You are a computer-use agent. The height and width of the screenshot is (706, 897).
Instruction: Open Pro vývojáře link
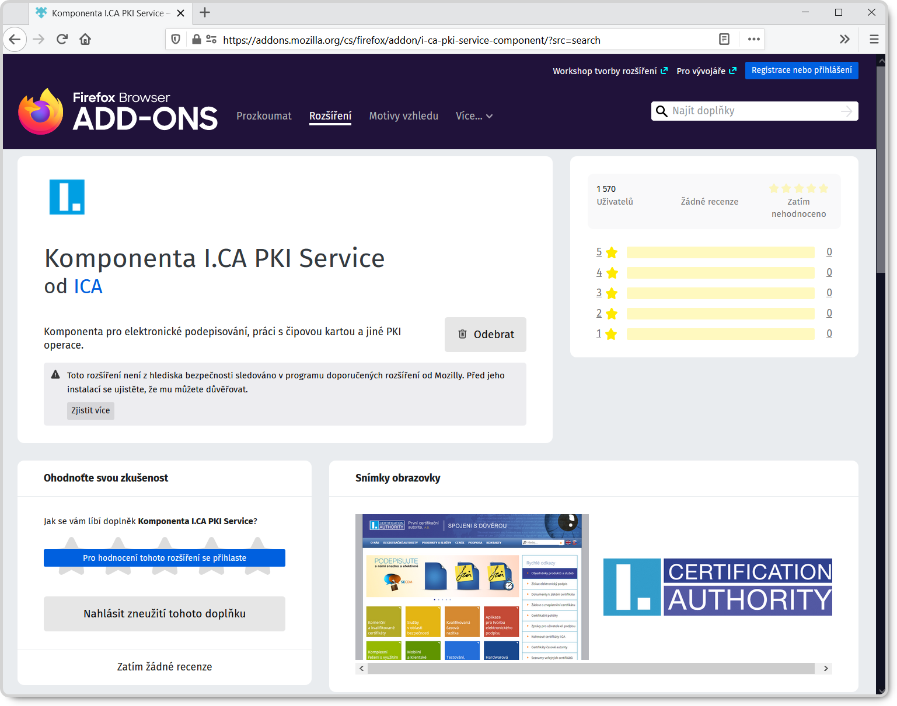(x=706, y=71)
